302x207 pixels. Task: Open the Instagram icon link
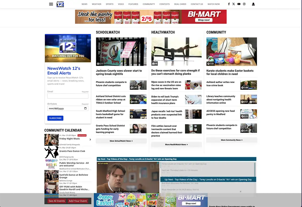coord(244,4)
